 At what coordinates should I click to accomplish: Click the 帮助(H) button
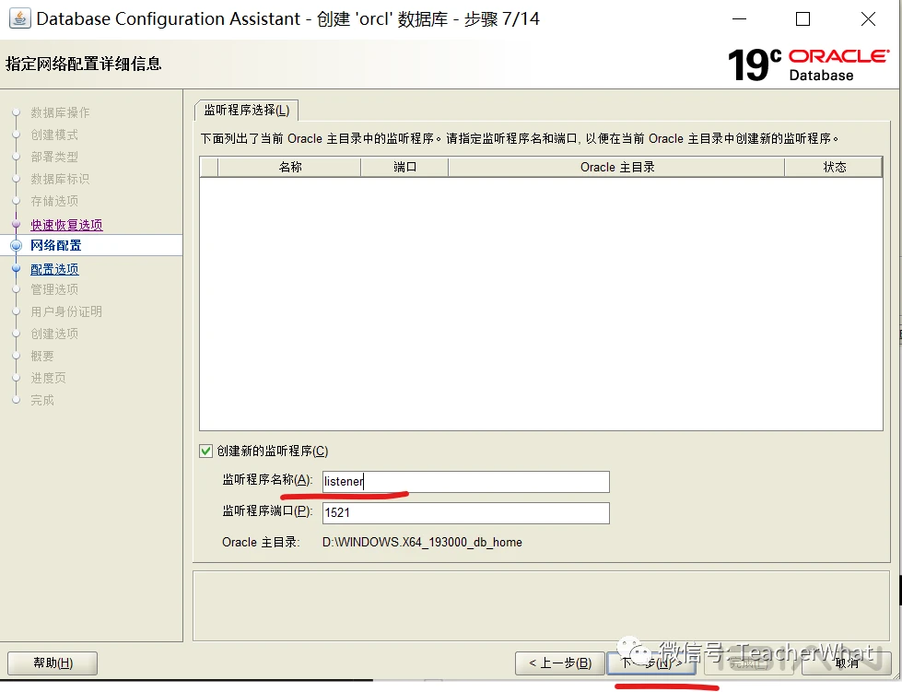point(53,663)
